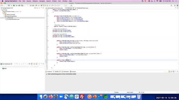Screen dimensions: 179x100
Task: Toggle Link with Editor in Package Explorer
Action: tap(37, 8)
